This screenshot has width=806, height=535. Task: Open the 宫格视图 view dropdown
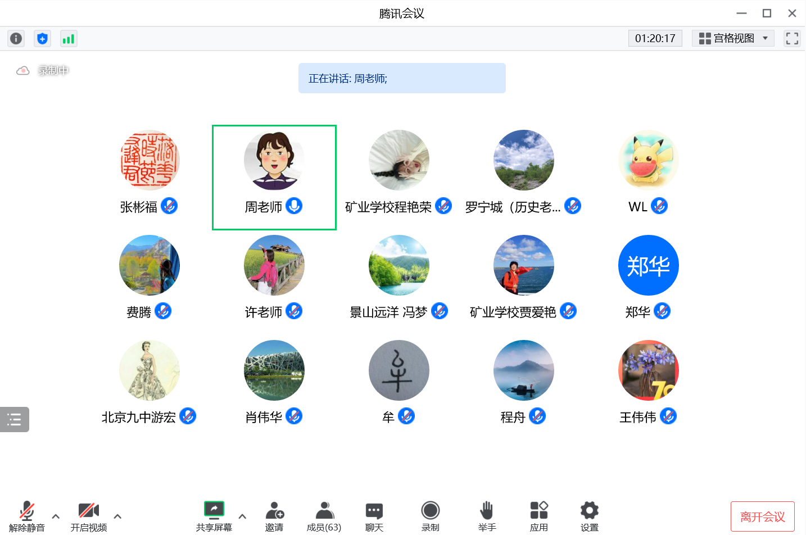733,38
